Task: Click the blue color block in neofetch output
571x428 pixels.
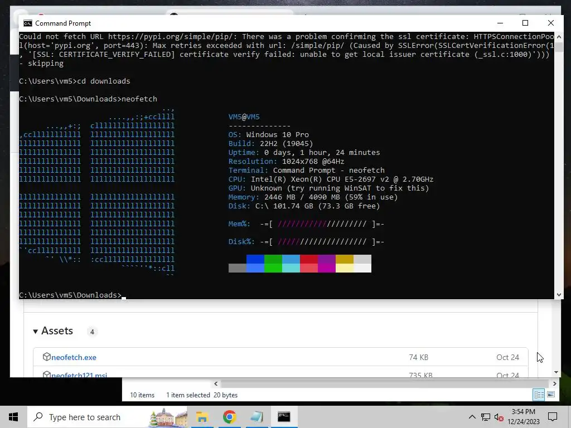Action: (255, 259)
